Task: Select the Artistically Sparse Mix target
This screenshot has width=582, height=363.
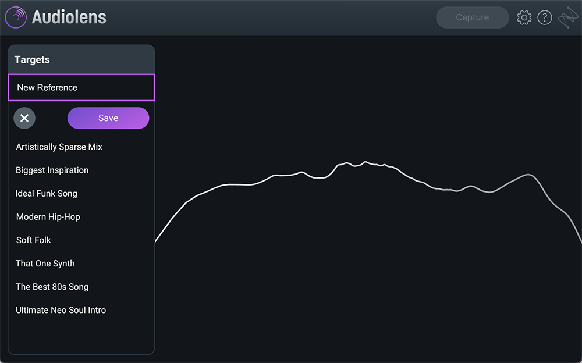Action: 59,147
